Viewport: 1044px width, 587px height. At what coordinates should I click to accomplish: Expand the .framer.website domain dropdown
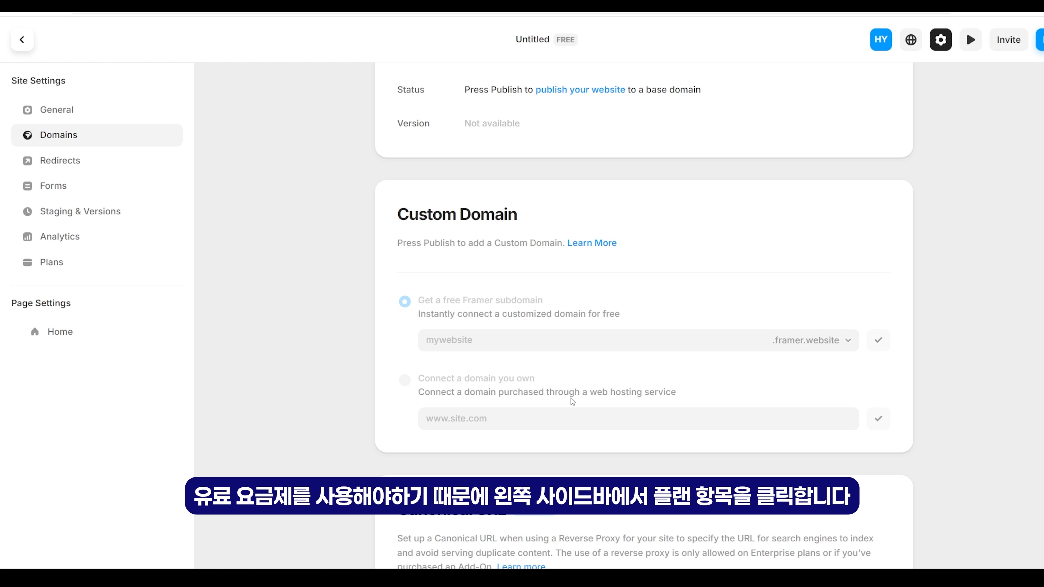click(812, 340)
